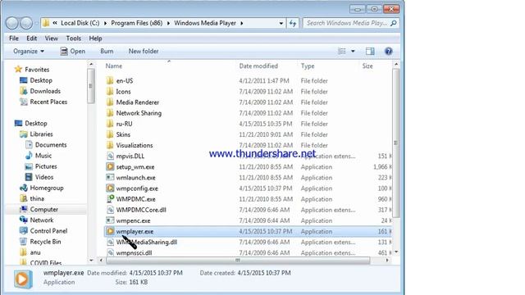Screen dimensions: 525x295
Task: Click the refresh button beside address bar
Action: [293, 23]
